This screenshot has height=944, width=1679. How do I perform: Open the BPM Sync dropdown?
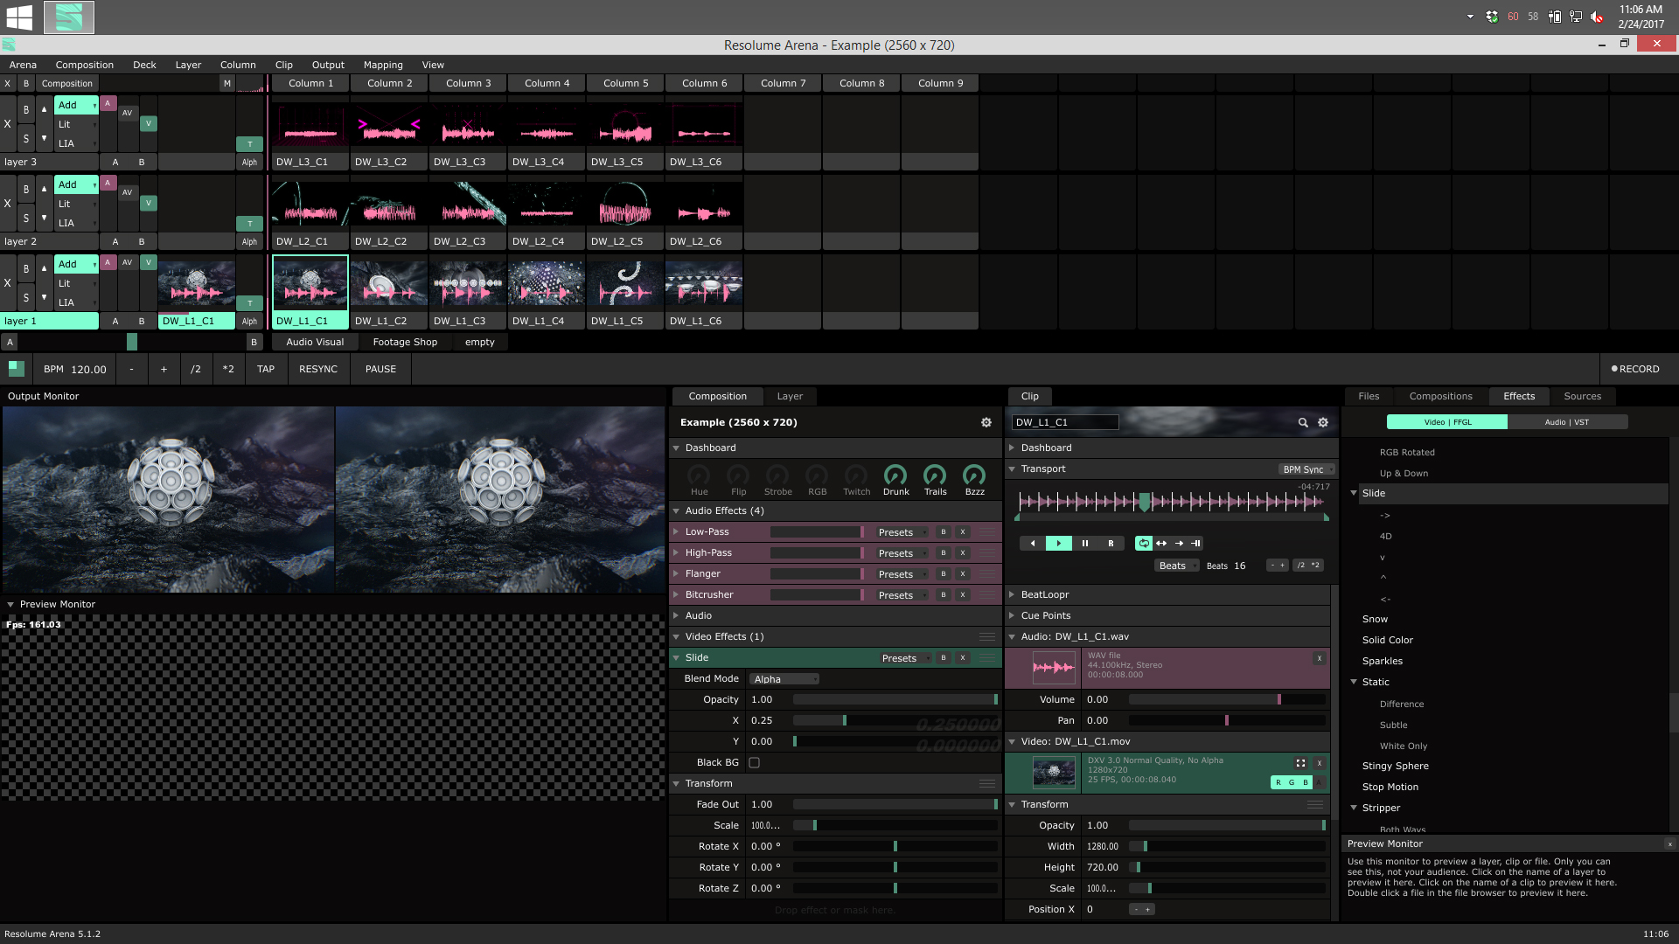1306,469
